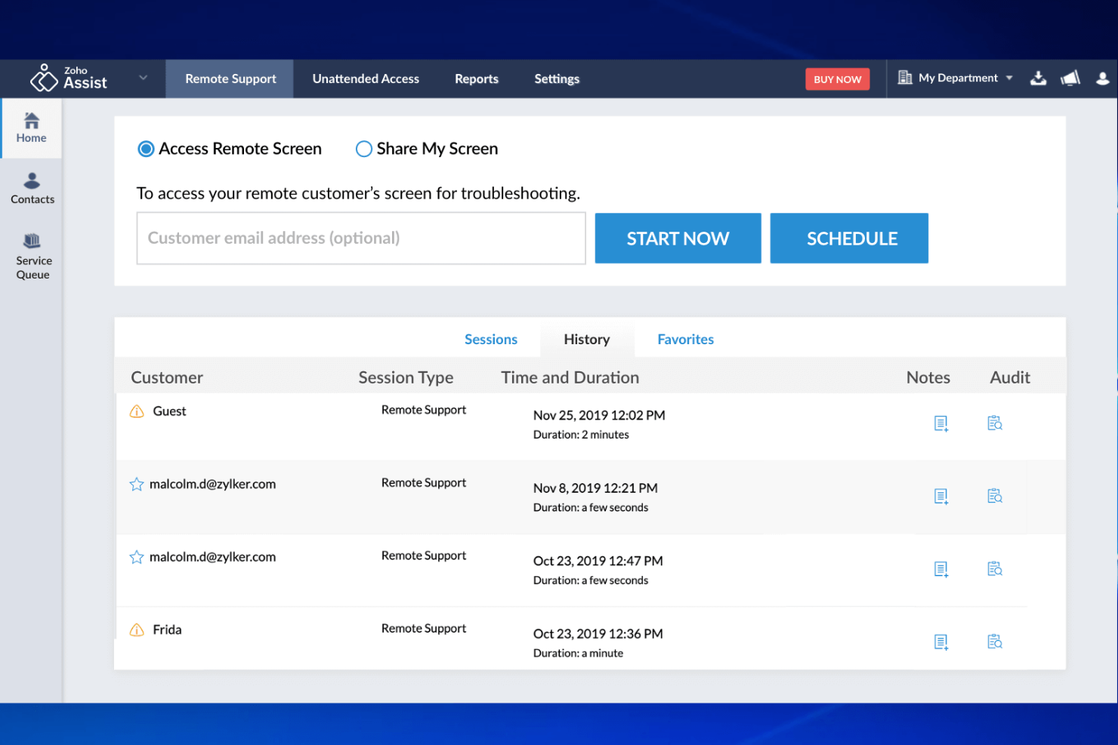
Task: Unfavorite malcolm.d@zylker.com by clicking its star
Action: coord(137,484)
